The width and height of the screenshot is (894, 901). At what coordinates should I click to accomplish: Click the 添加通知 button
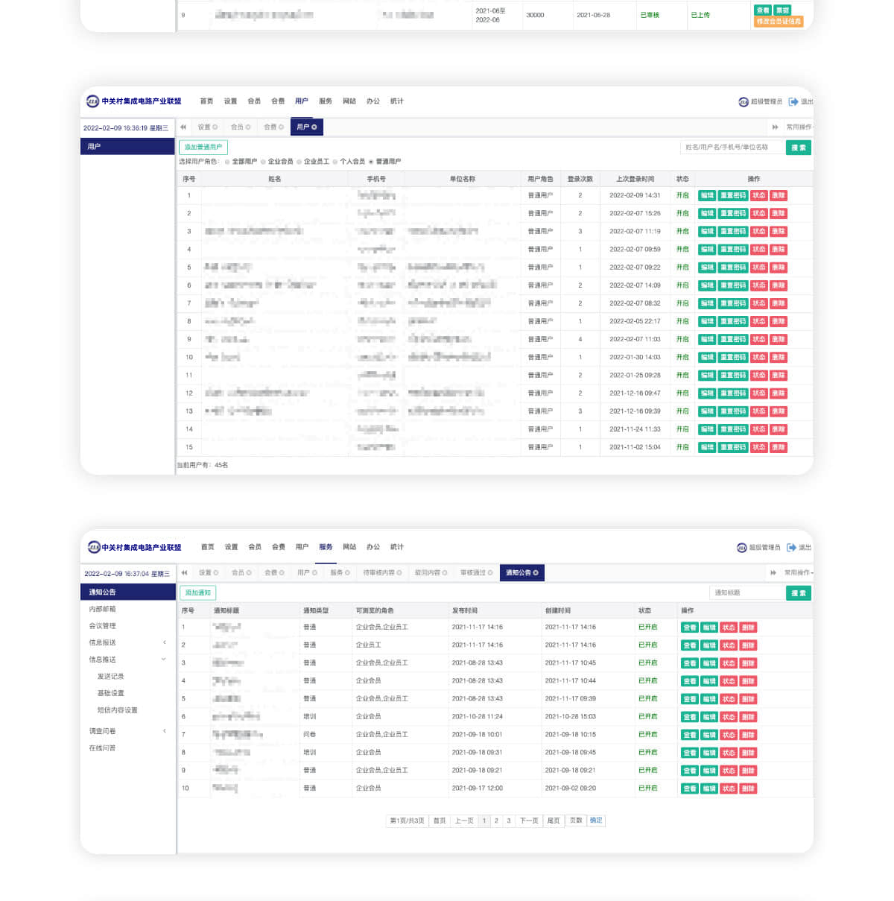tap(198, 592)
